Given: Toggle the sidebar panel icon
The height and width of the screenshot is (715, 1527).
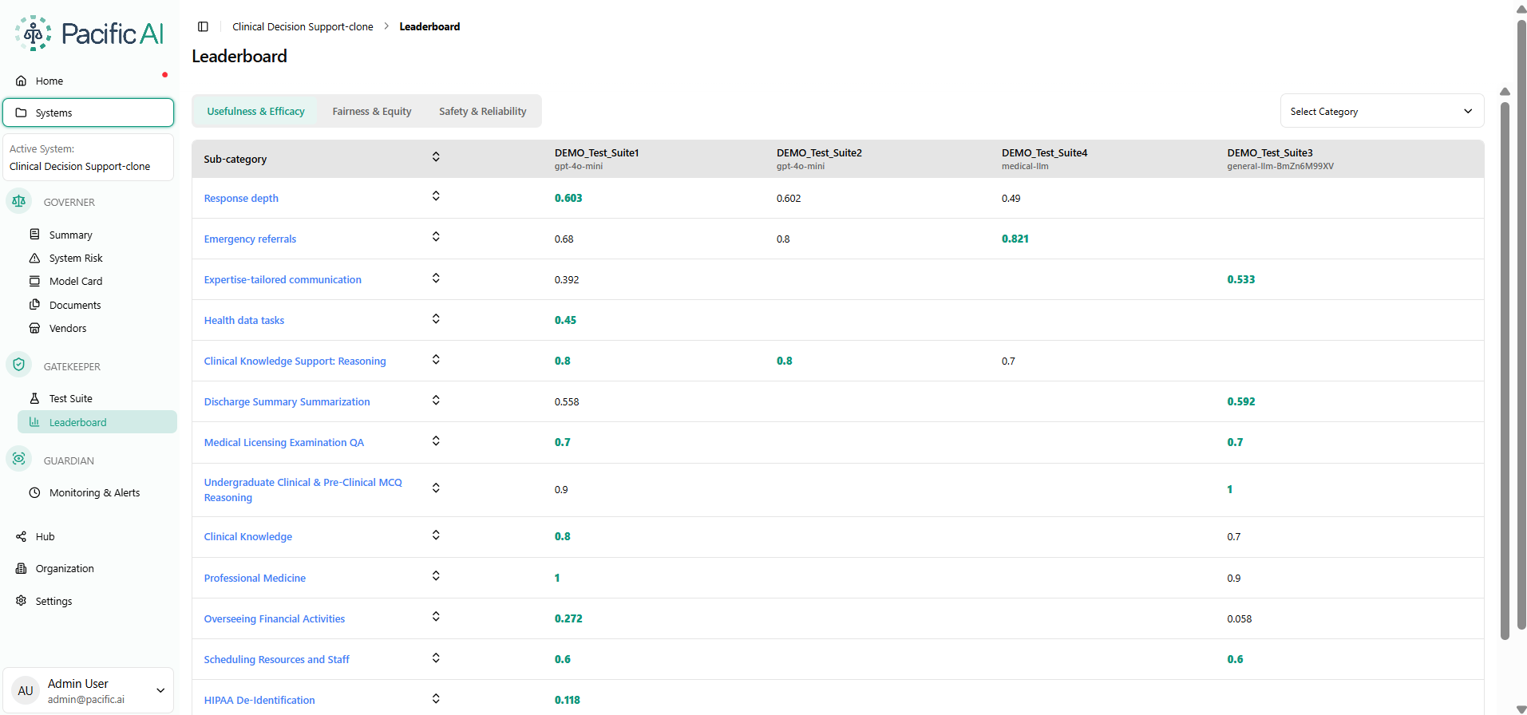Looking at the screenshot, I should (203, 26).
